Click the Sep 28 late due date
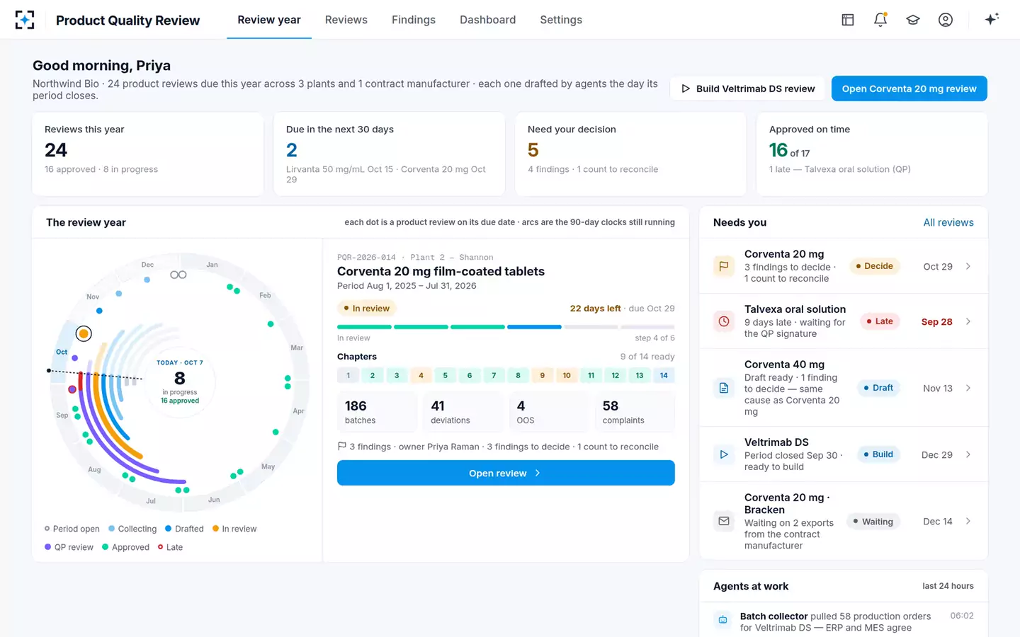 pos(936,321)
